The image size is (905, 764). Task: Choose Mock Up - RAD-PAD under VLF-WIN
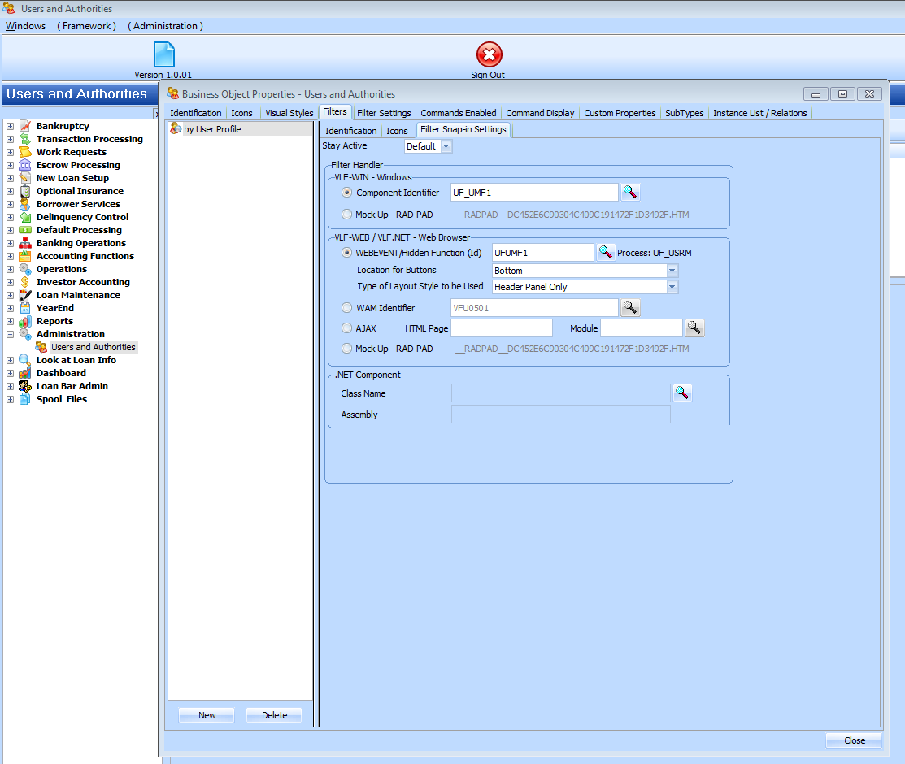[x=347, y=215]
